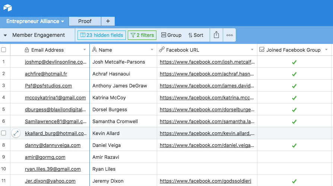Viewport: 333px width, 186px height.
Task: Expand the Member Engagement view switcher
Action: point(6,35)
